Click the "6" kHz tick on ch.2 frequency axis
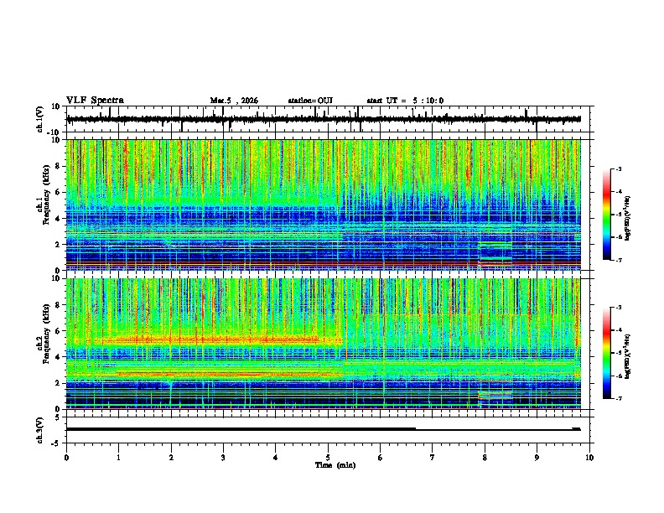This screenshot has height=513, width=664. 58,331
